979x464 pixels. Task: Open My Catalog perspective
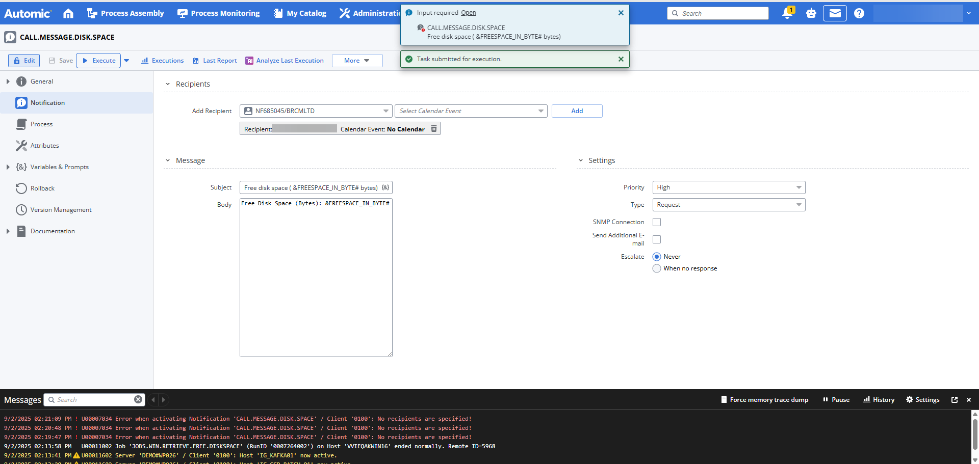(x=300, y=13)
